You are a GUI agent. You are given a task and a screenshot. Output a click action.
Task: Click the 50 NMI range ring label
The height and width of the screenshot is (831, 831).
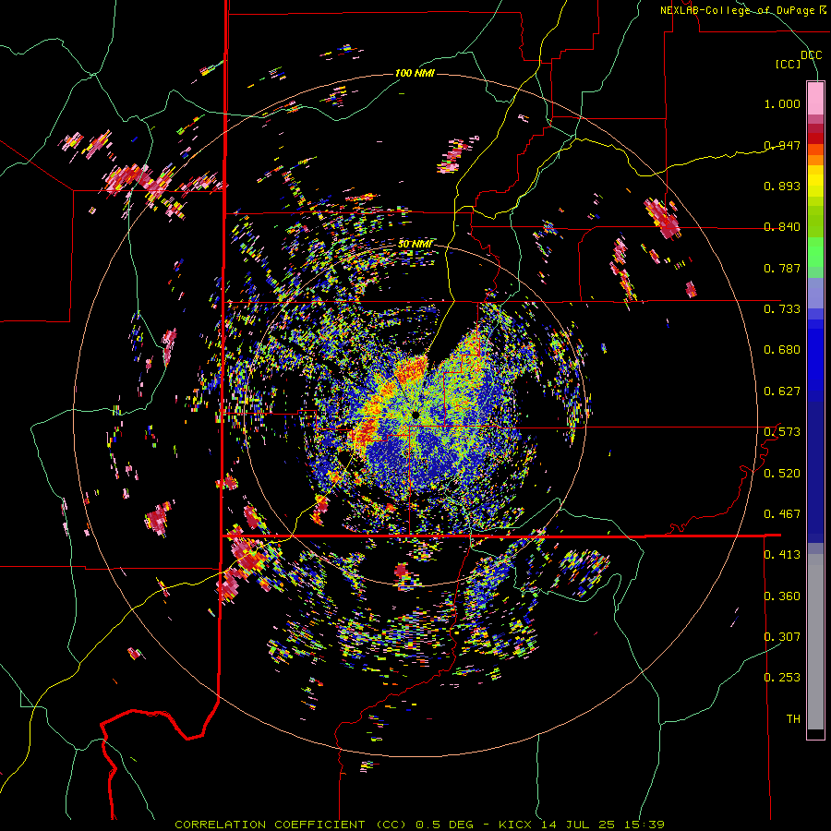(415, 244)
